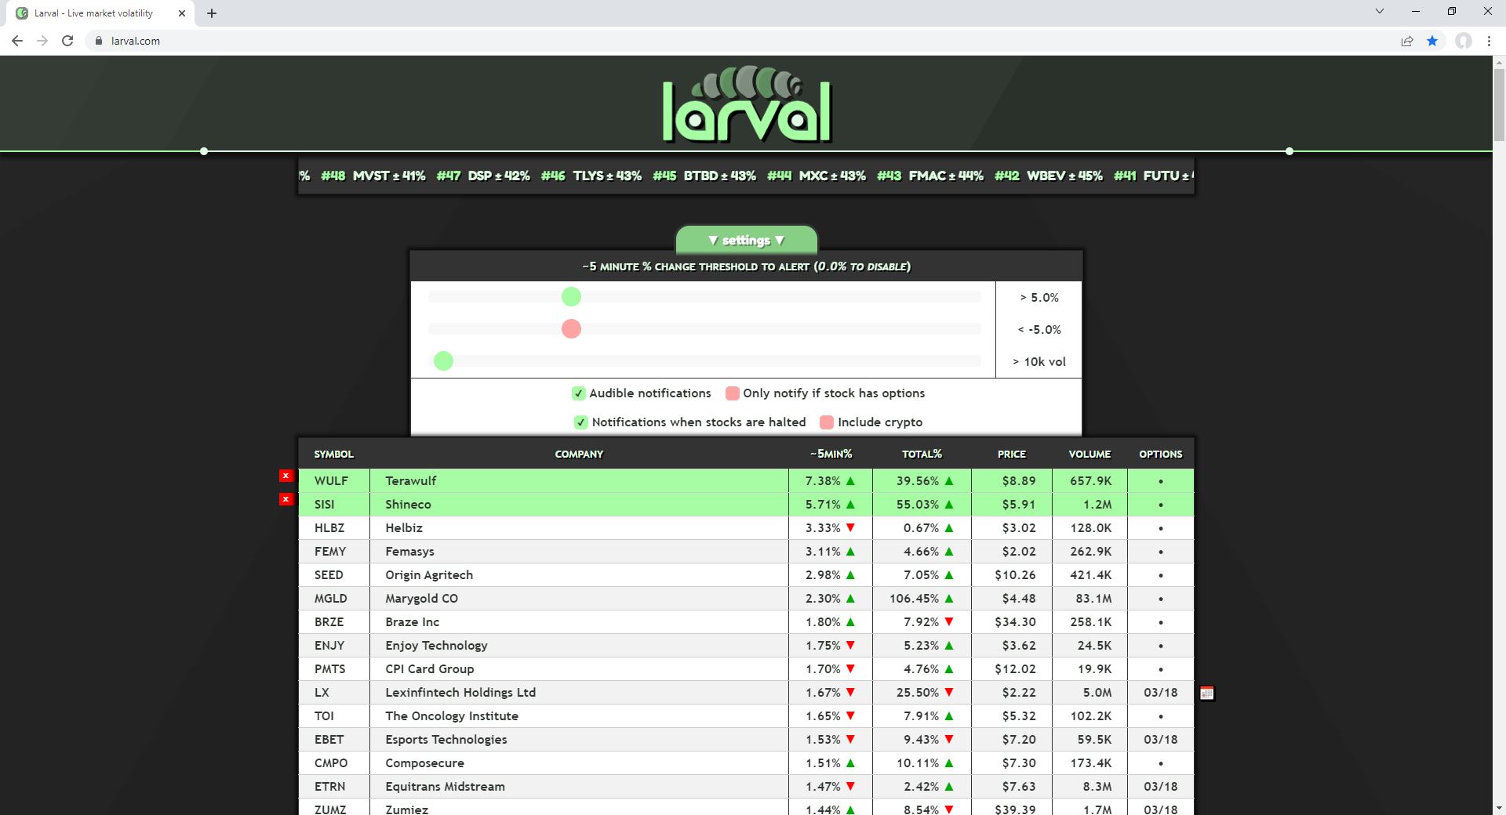Open the calendar icon beside LX row
The height and width of the screenshot is (815, 1506).
1207,693
